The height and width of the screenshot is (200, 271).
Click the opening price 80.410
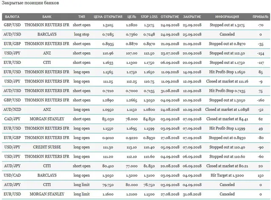tap(108, 166)
